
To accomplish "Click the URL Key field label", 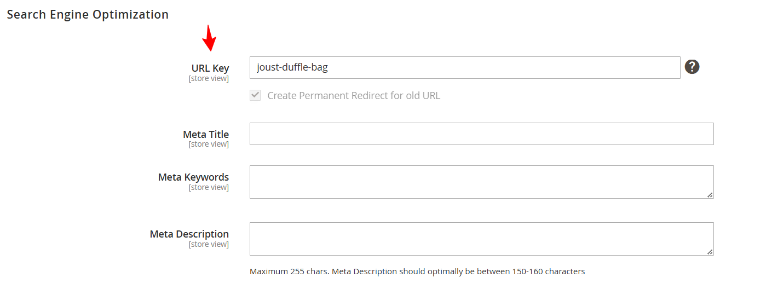I will [210, 68].
